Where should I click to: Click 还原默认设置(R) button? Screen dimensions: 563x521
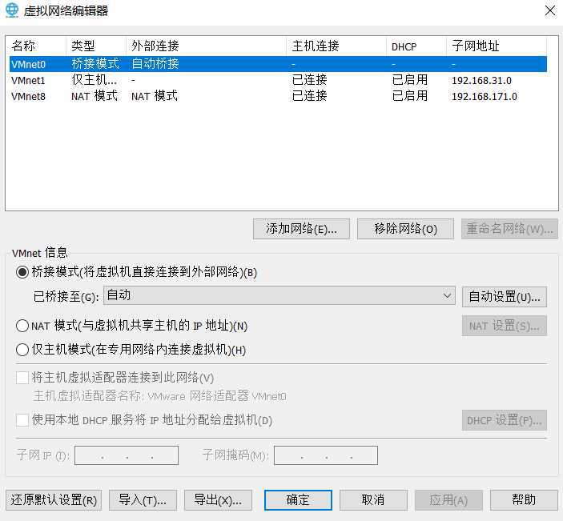[54, 500]
